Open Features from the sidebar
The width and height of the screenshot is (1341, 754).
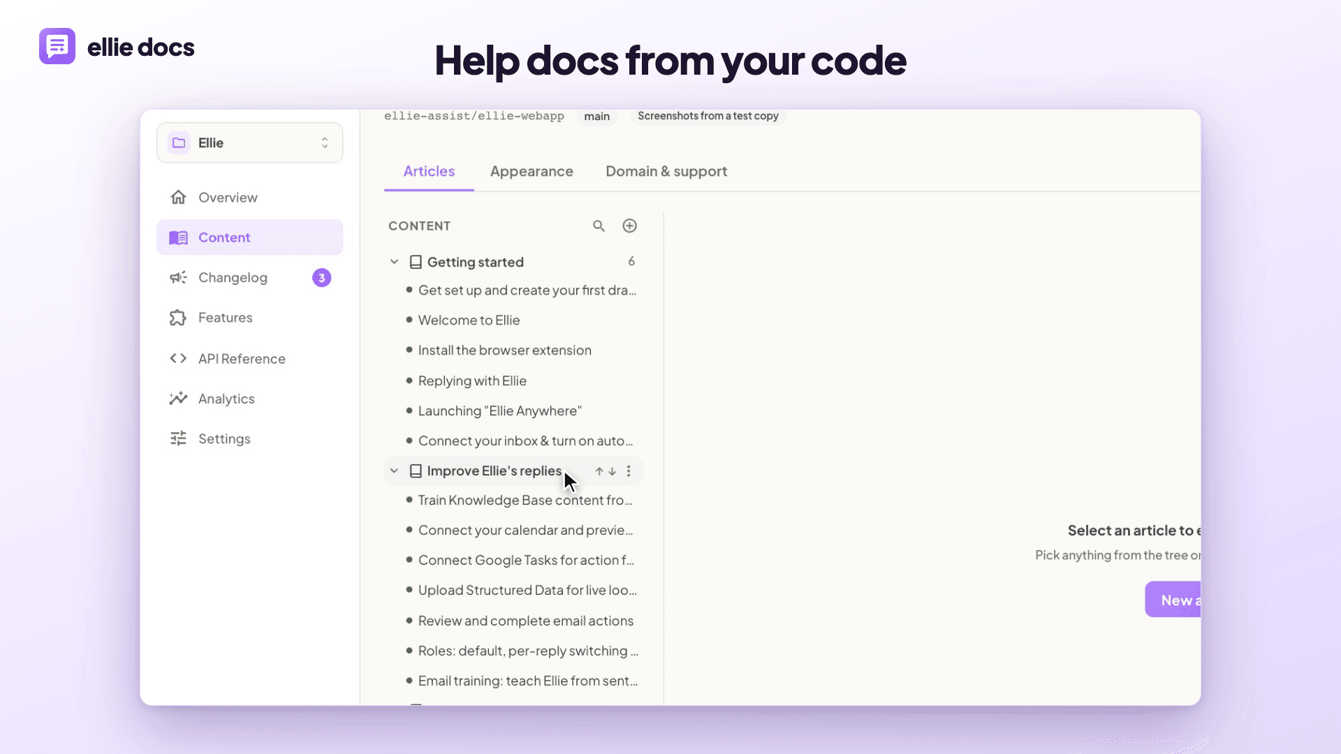tap(250, 318)
